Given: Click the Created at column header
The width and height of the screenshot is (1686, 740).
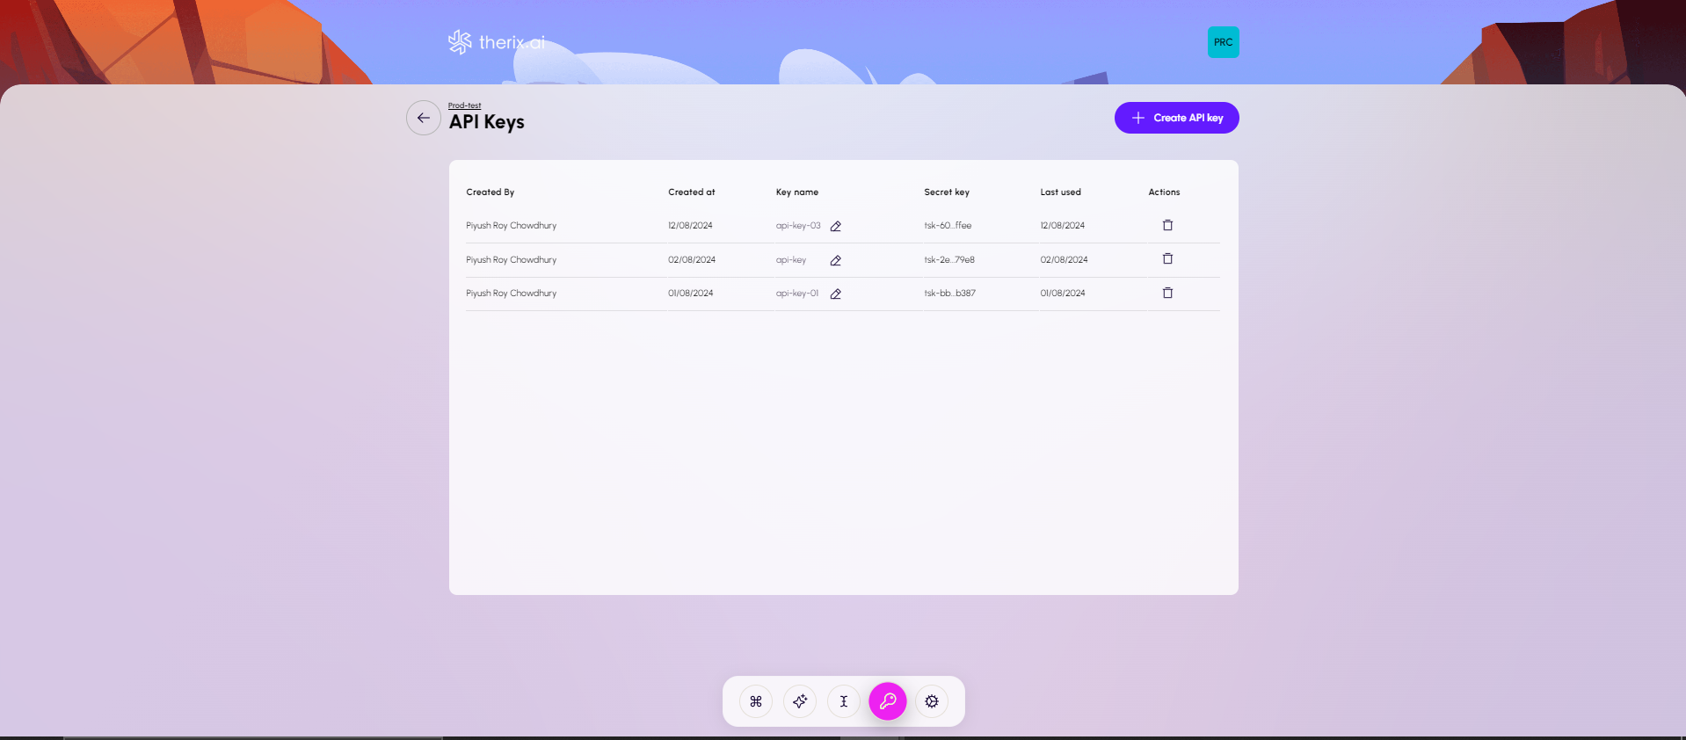Looking at the screenshot, I should (x=692, y=192).
